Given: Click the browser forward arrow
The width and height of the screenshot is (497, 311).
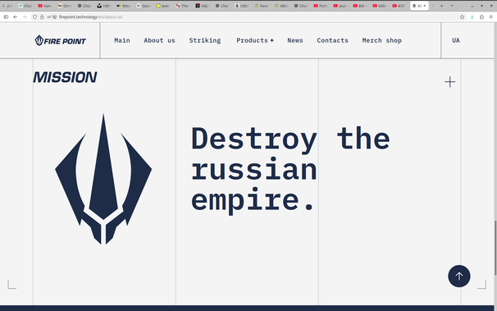Looking at the screenshot, I should 25,16.
